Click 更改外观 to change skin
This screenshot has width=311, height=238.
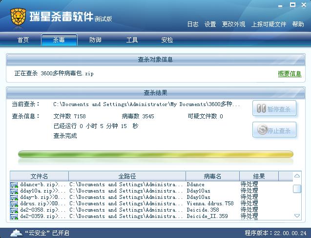coord(233,24)
